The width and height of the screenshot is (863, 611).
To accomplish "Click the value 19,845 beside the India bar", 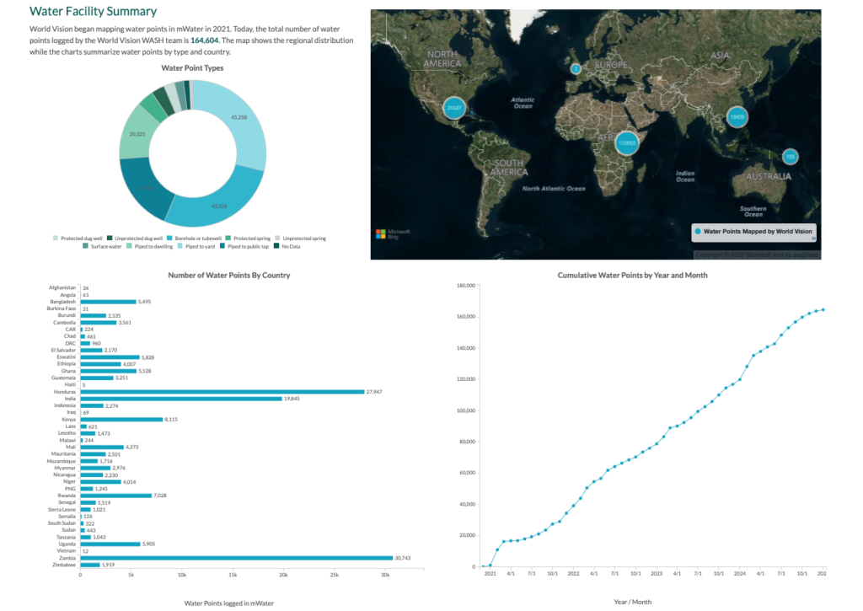I will [x=292, y=399].
